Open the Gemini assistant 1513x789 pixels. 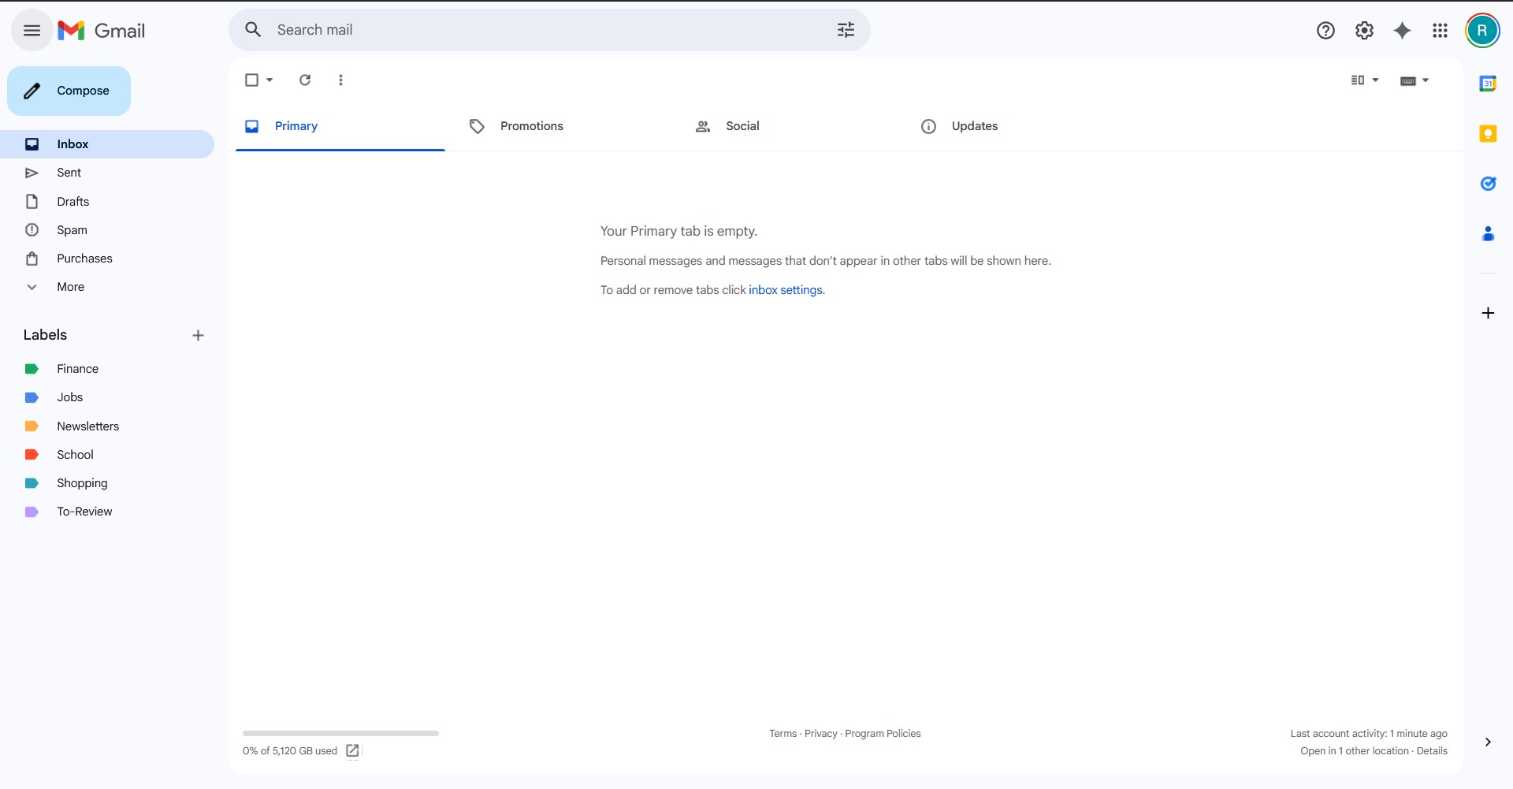(x=1403, y=30)
